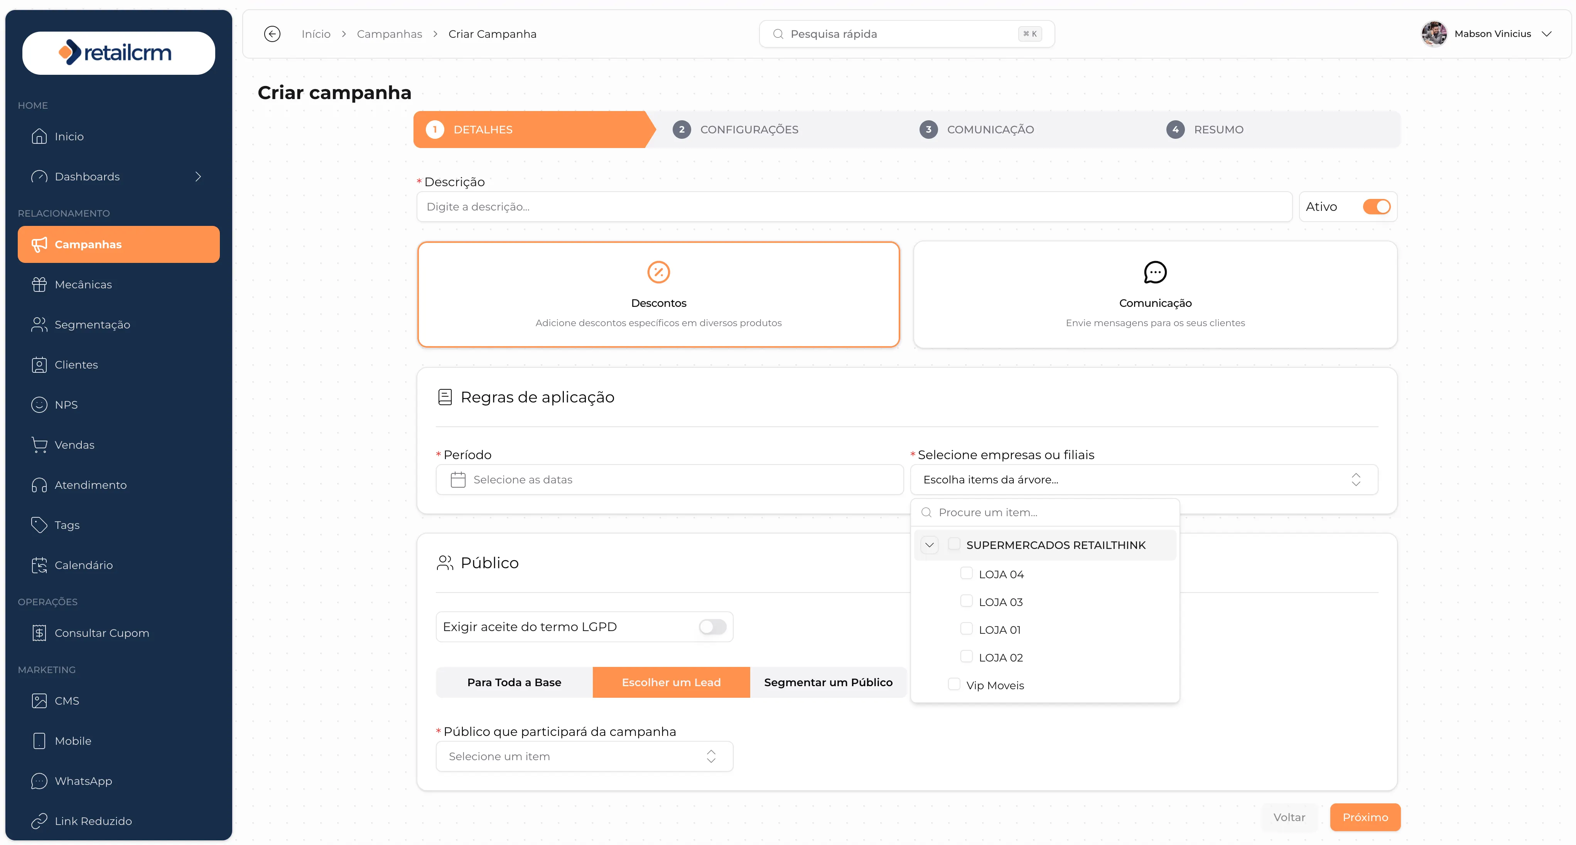The height and width of the screenshot is (845, 1576).
Task: Check the Vip Moveis checkbox
Action: (x=954, y=684)
